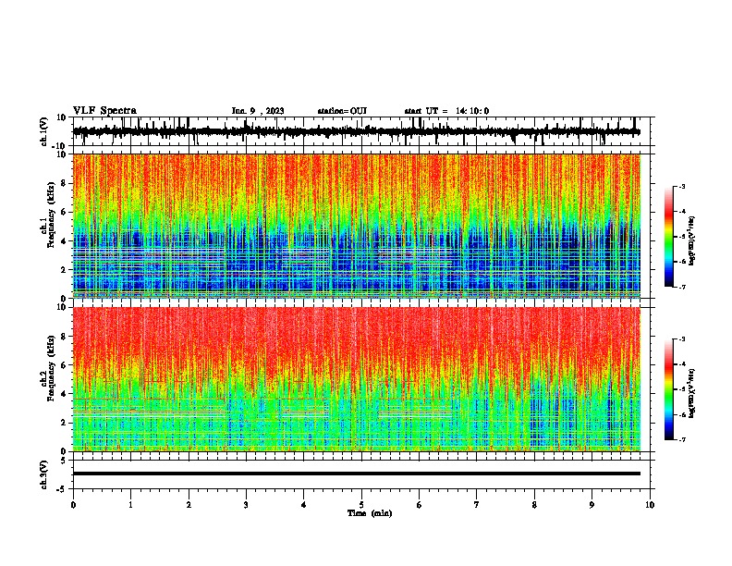This screenshot has width=732, height=566.
Task: Click the time axis tick label "7"
Action: pyautogui.click(x=477, y=505)
